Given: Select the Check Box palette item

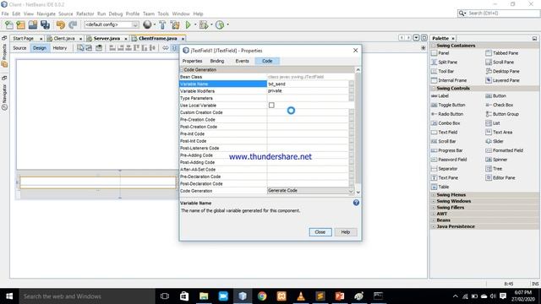Looking at the screenshot, I should tap(500, 105).
